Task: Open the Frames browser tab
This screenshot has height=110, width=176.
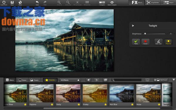Action: [x=22, y=80]
